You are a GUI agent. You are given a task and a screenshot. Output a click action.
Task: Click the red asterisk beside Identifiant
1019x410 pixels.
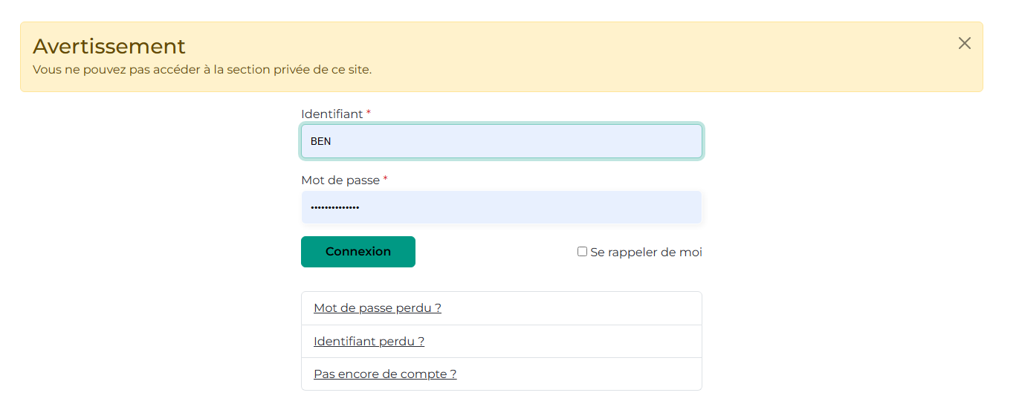[369, 113]
